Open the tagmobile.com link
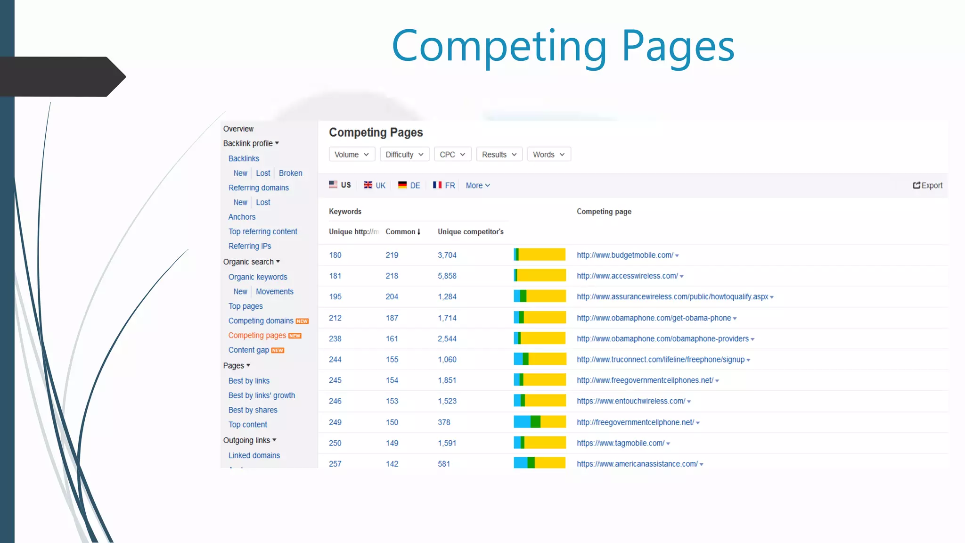 (x=621, y=443)
